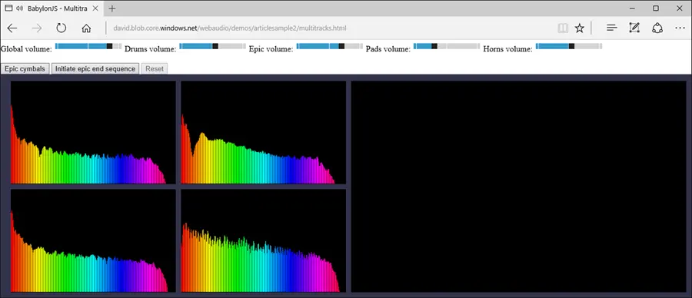Click the bottom-left spectrum analyzer canvas
The width and height of the screenshot is (692, 298).
coord(93,240)
